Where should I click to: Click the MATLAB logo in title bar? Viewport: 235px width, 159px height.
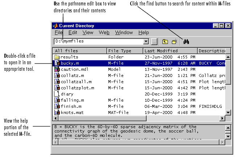coord(55,26)
